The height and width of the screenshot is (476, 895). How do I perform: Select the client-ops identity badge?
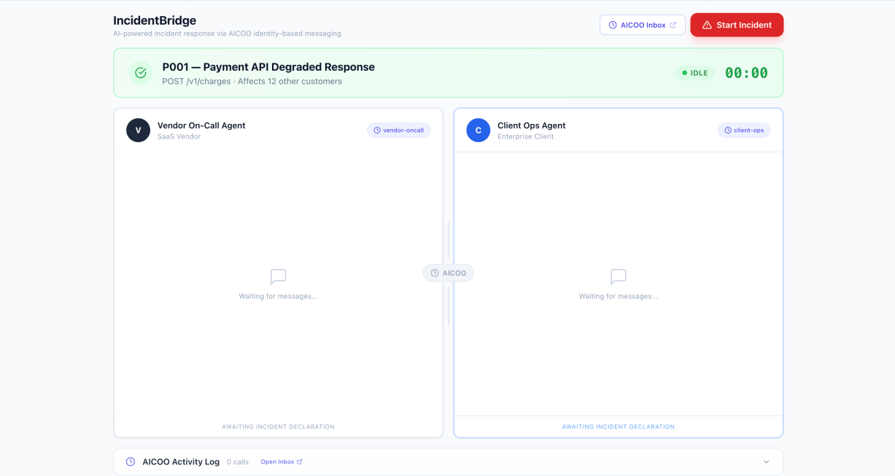[744, 130]
